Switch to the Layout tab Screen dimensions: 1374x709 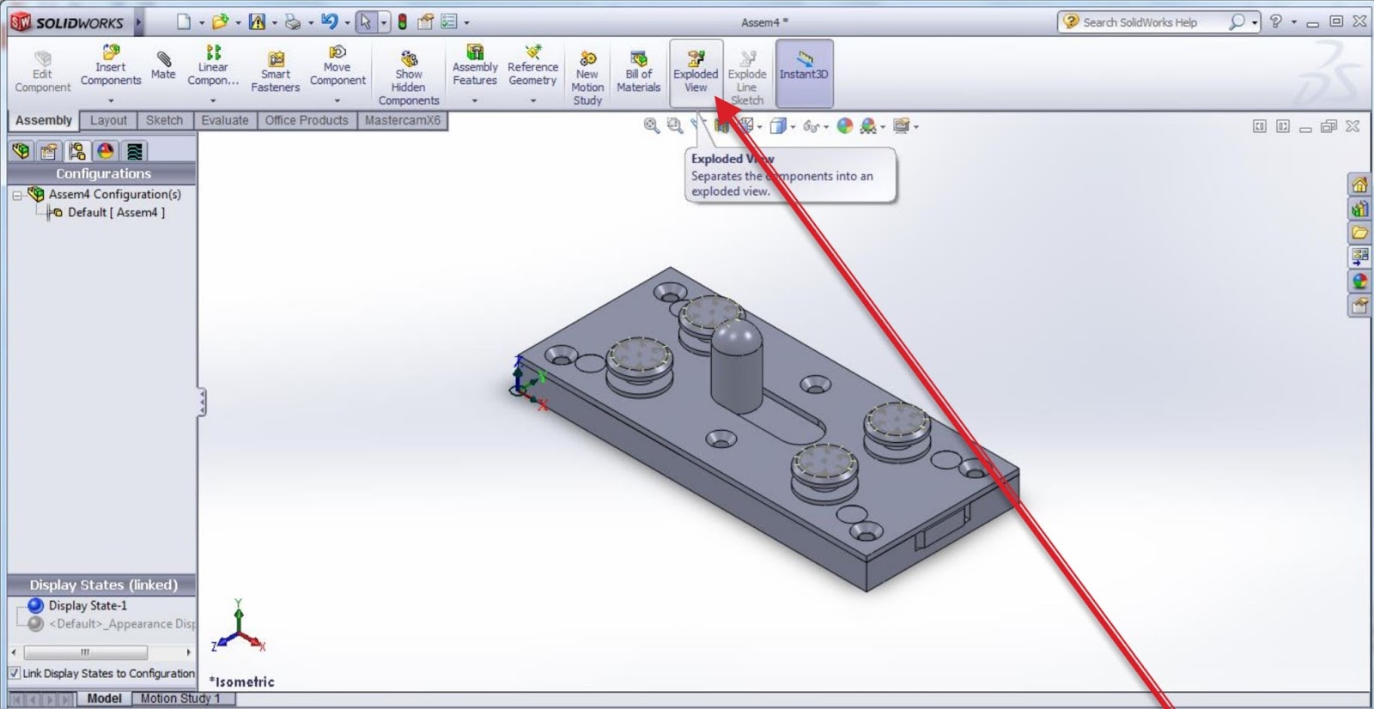point(108,120)
